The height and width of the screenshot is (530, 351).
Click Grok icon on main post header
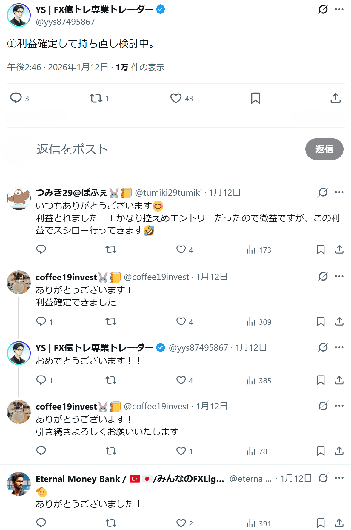coord(323,10)
